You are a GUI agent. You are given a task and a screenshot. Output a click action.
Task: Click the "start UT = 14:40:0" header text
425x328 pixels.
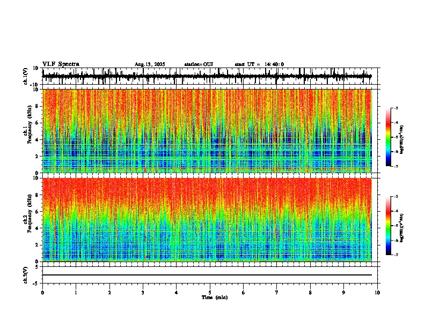(x=259, y=64)
